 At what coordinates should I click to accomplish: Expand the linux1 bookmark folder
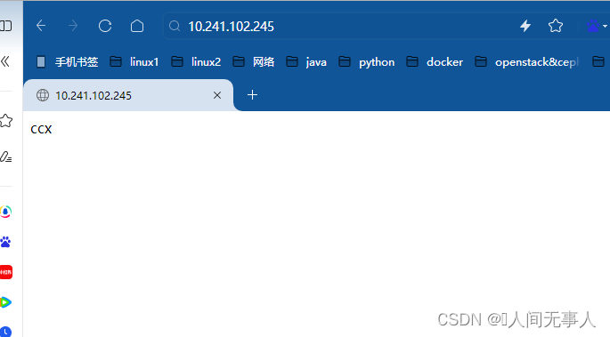tap(134, 61)
